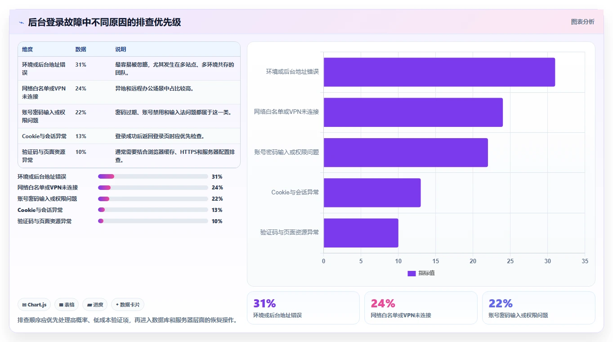This screenshot has width=613, height=342.
Task: Click the 环境或后台地址错误 progress bar
Action: [x=153, y=176]
